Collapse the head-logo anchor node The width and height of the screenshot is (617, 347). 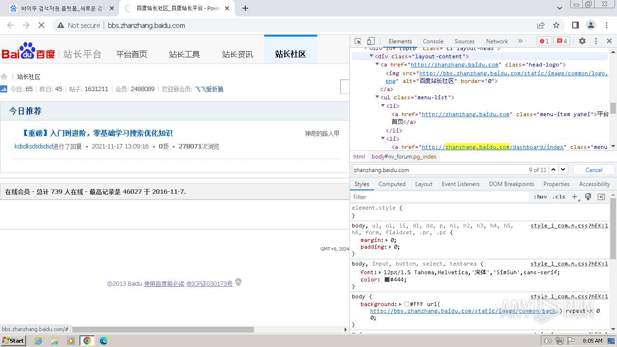pos(377,65)
